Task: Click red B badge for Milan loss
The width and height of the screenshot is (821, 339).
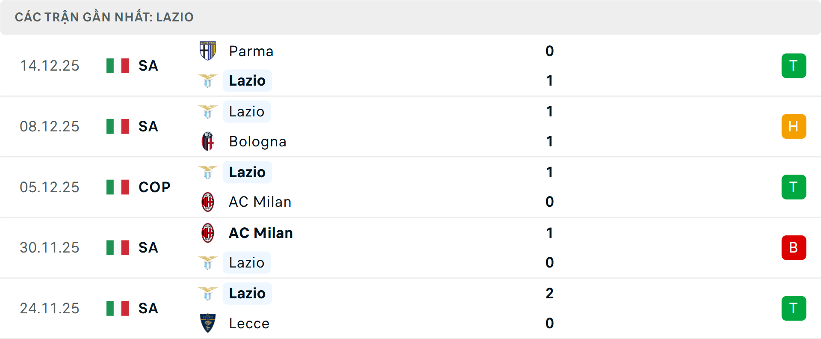Action: pyautogui.click(x=794, y=248)
